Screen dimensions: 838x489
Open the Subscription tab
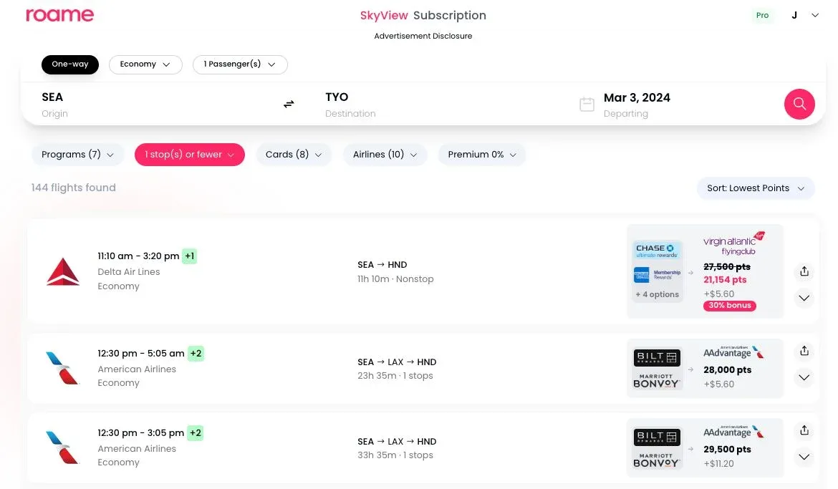(x=450, y=16)
